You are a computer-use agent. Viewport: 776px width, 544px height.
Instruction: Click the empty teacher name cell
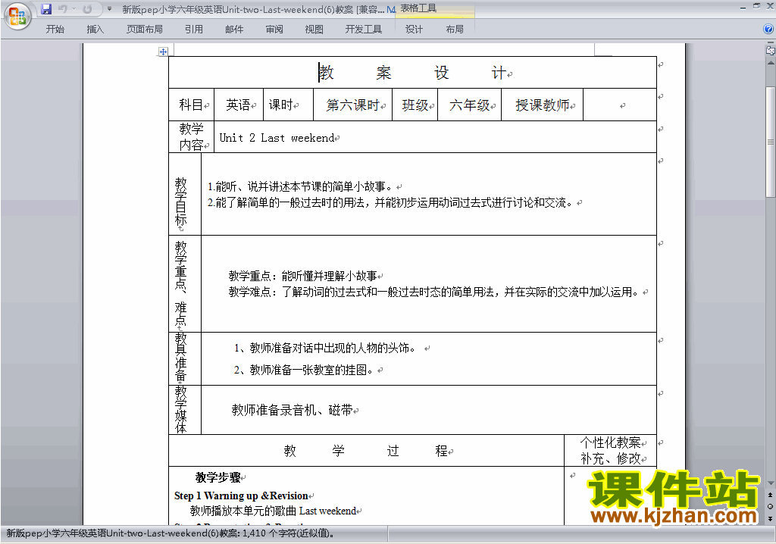(x=620, y=105)
